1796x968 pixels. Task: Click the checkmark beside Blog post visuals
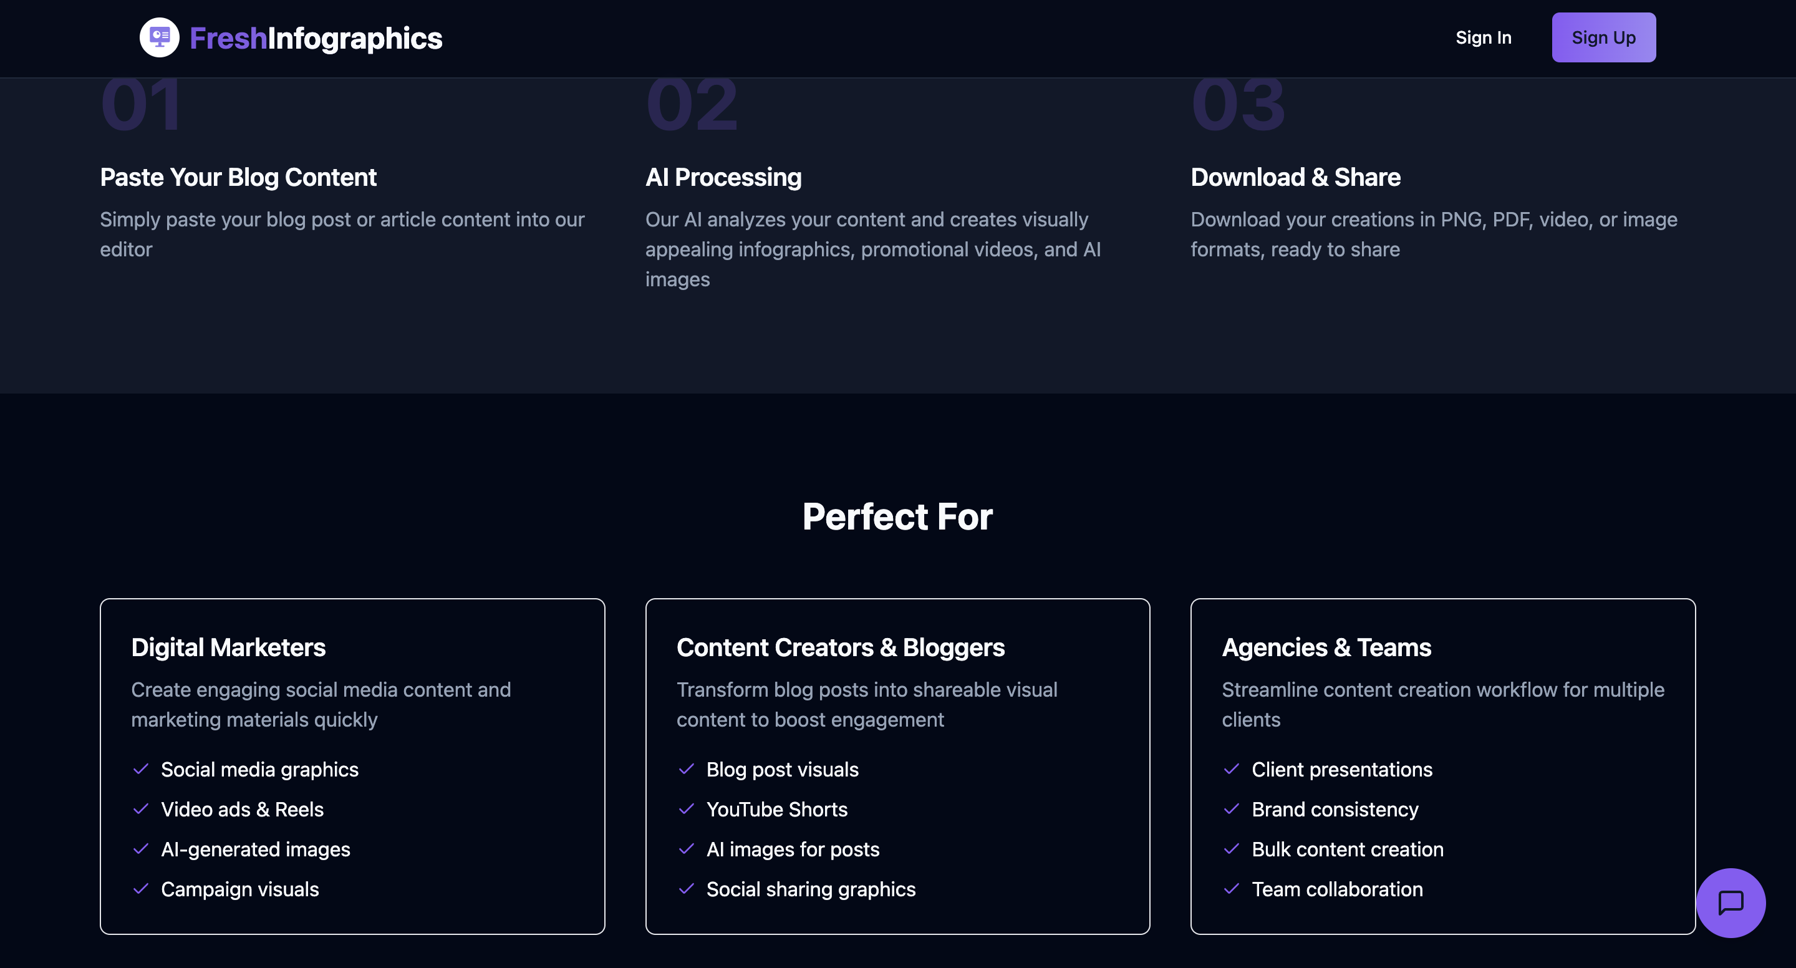point(687,769)
